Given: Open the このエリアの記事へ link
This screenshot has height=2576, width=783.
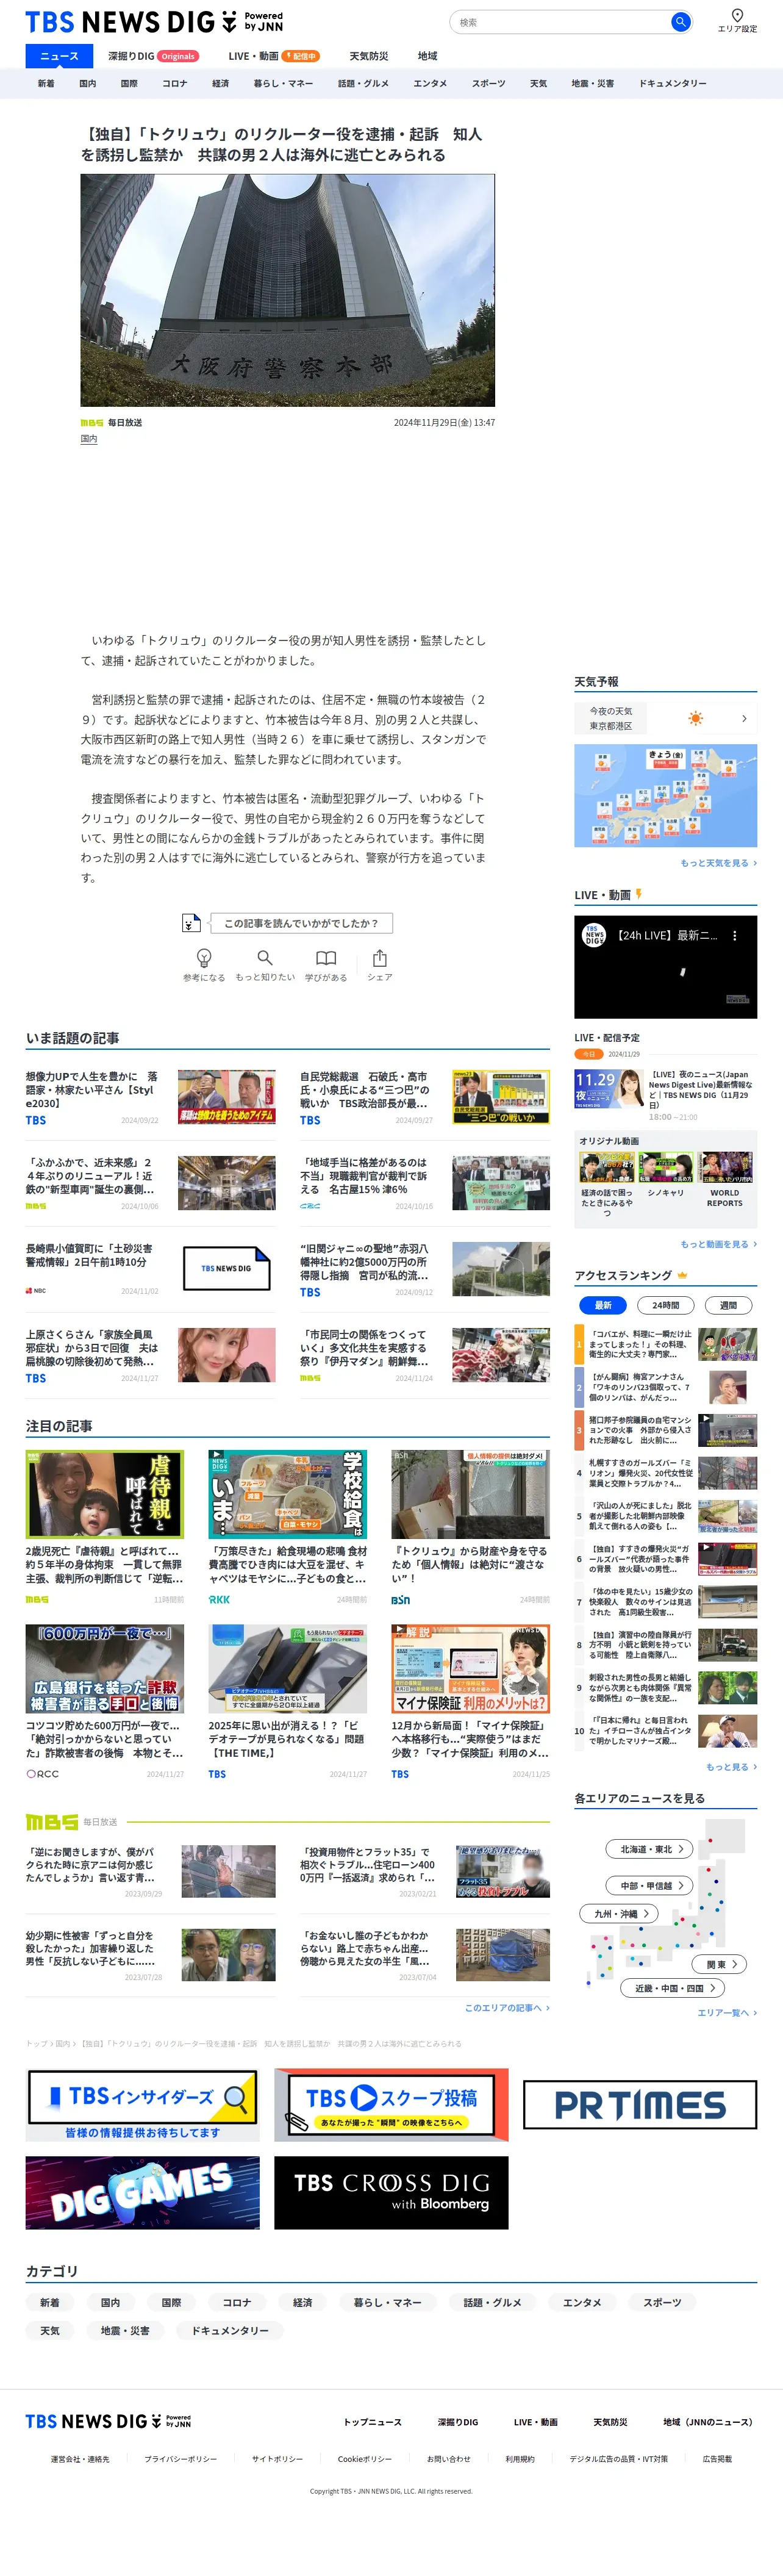Looking at the screenshot, I should tap(507, 2007).
